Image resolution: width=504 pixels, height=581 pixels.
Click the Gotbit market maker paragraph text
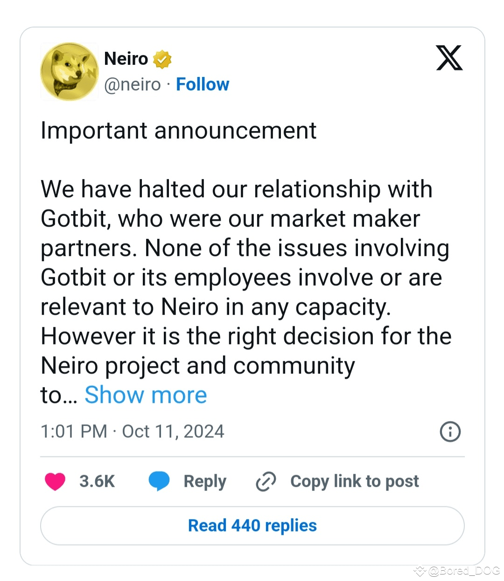click(x=245, y=278)
